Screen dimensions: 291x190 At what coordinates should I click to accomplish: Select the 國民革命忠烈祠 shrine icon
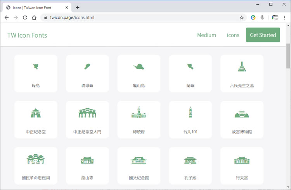click(36, 159)
